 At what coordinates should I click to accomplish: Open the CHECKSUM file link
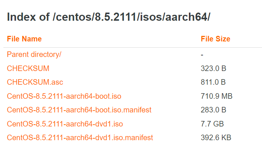(x=28, y=68)
